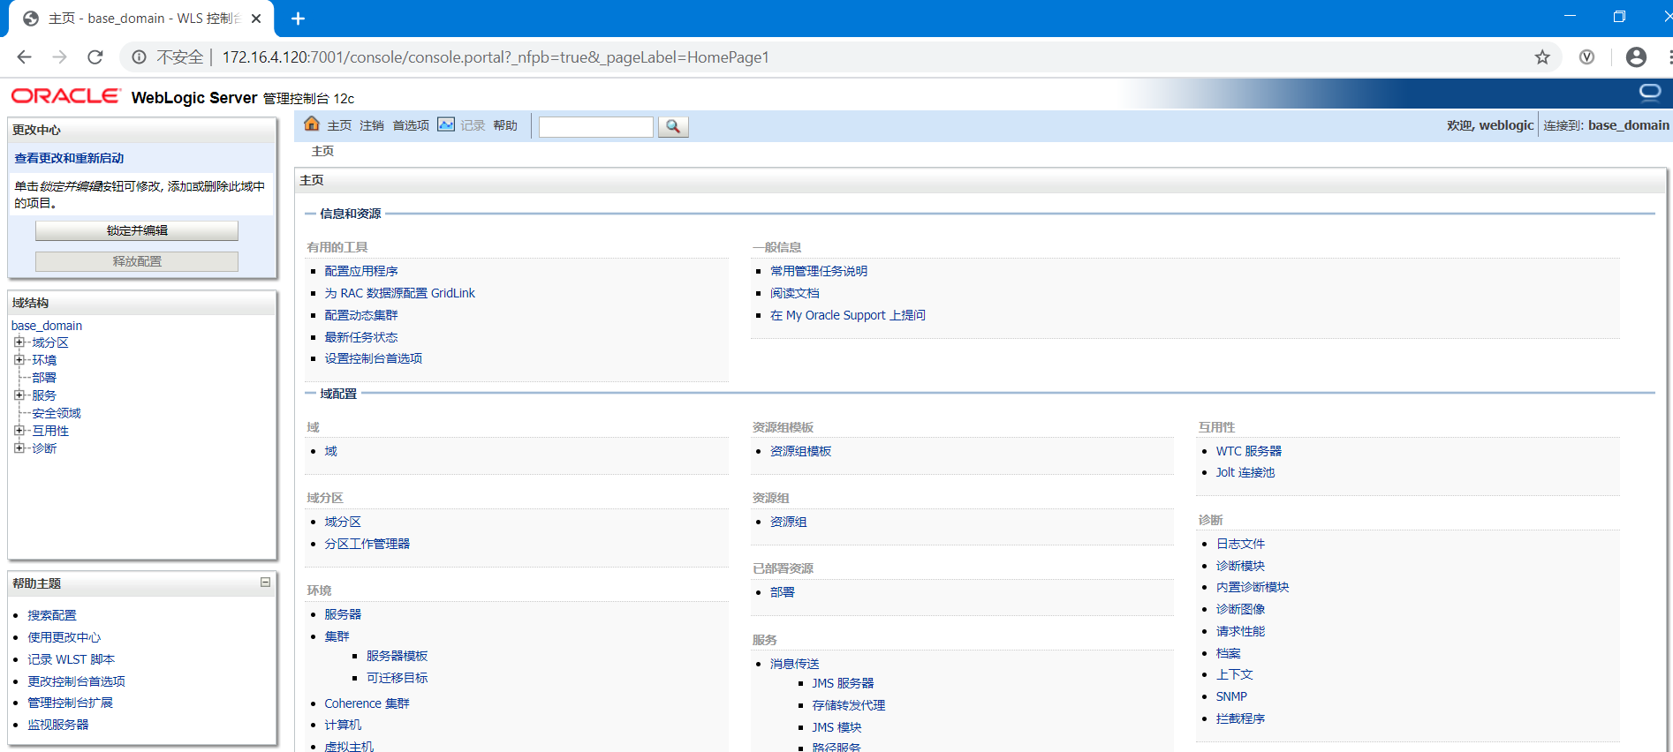Open 监视服务器 help topic

[58, 725]
